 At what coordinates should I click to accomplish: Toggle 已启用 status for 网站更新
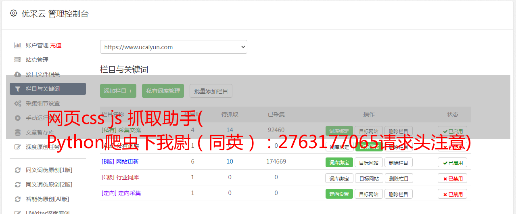(x=453, y=162)
